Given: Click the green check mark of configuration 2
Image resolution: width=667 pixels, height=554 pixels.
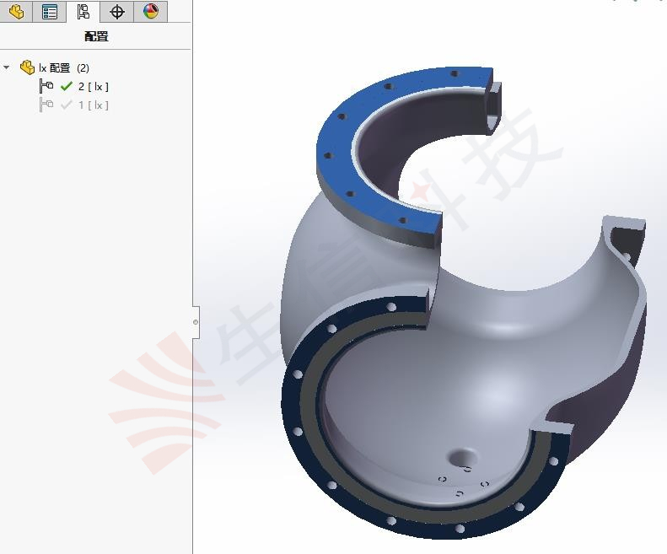Looking at the screenshot, I should pyautogui.click(x=67, y=86).
